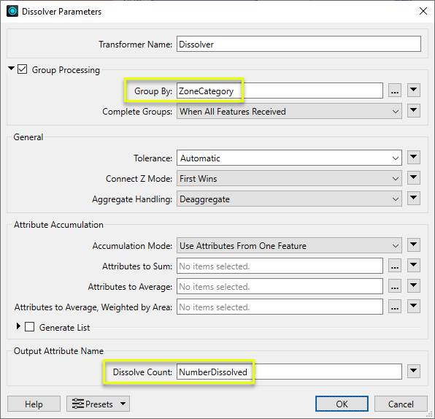Enable the Generate List checkbox
435x419 pixels.
click(x=30, y=327)
